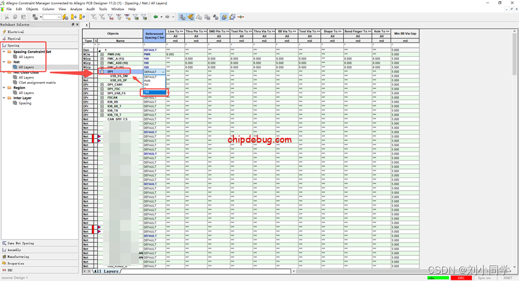
Task: Click the forward navigation arrow in toolbar
Action: click(167, 17)
